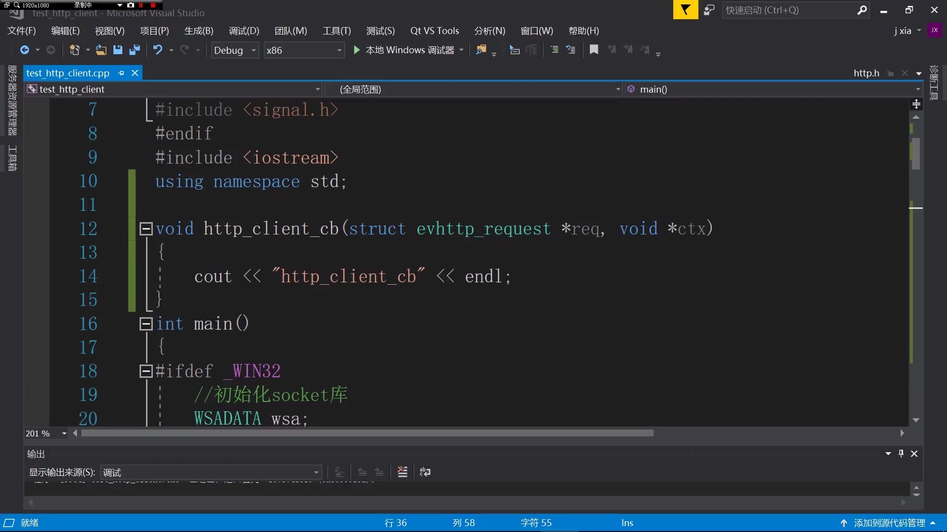The width and height of the screenshot is (947, 532).
Task: Click the Quick Launch search magnifier icon
Action: click(862, 10)
